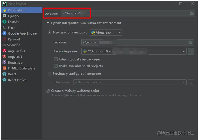Open ellipsis button beside Base interpreter

(191, 51)
